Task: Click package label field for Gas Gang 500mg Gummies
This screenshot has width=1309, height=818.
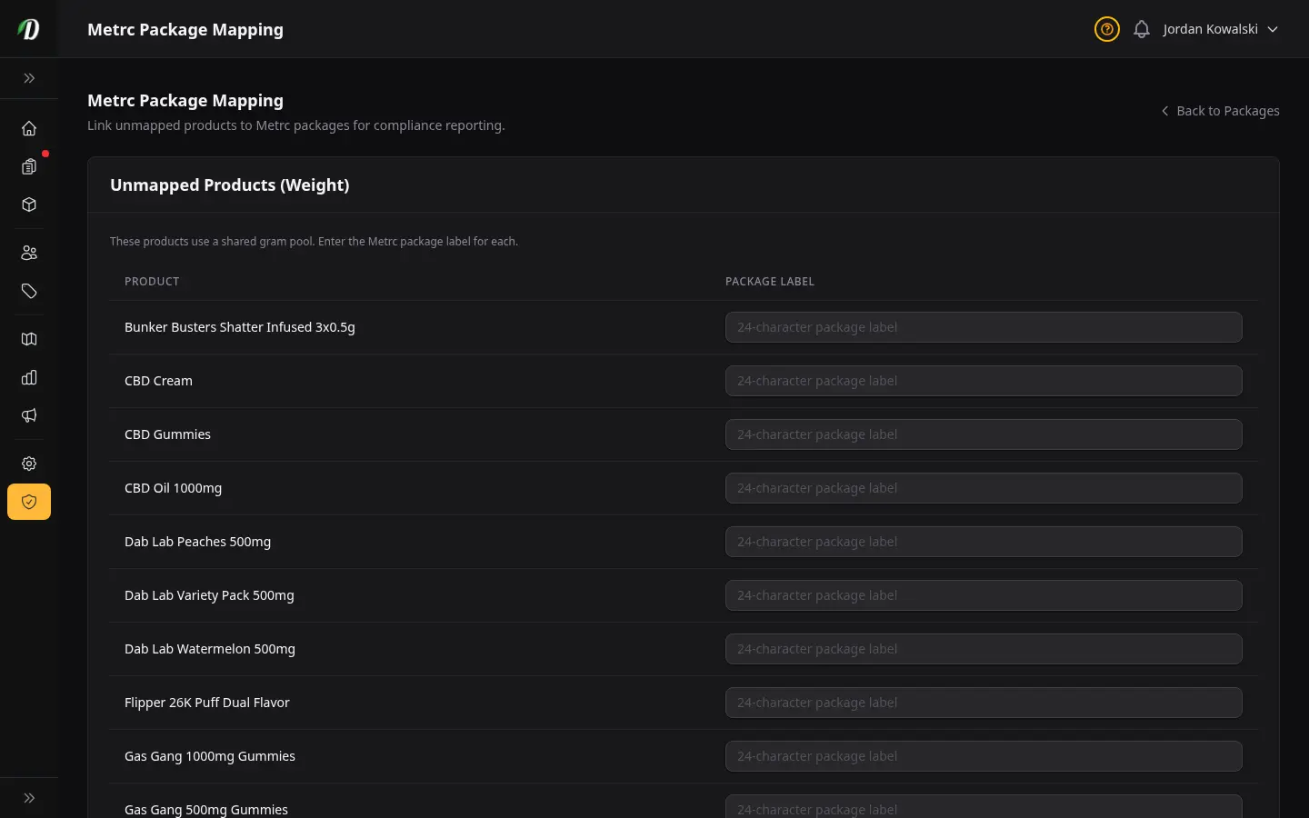Action: tap(984, 806)
